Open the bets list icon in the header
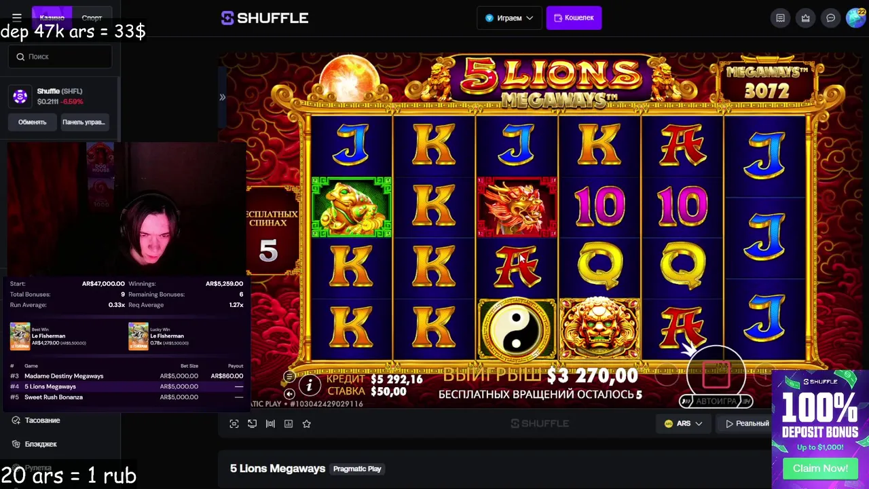 click(780, 18)
